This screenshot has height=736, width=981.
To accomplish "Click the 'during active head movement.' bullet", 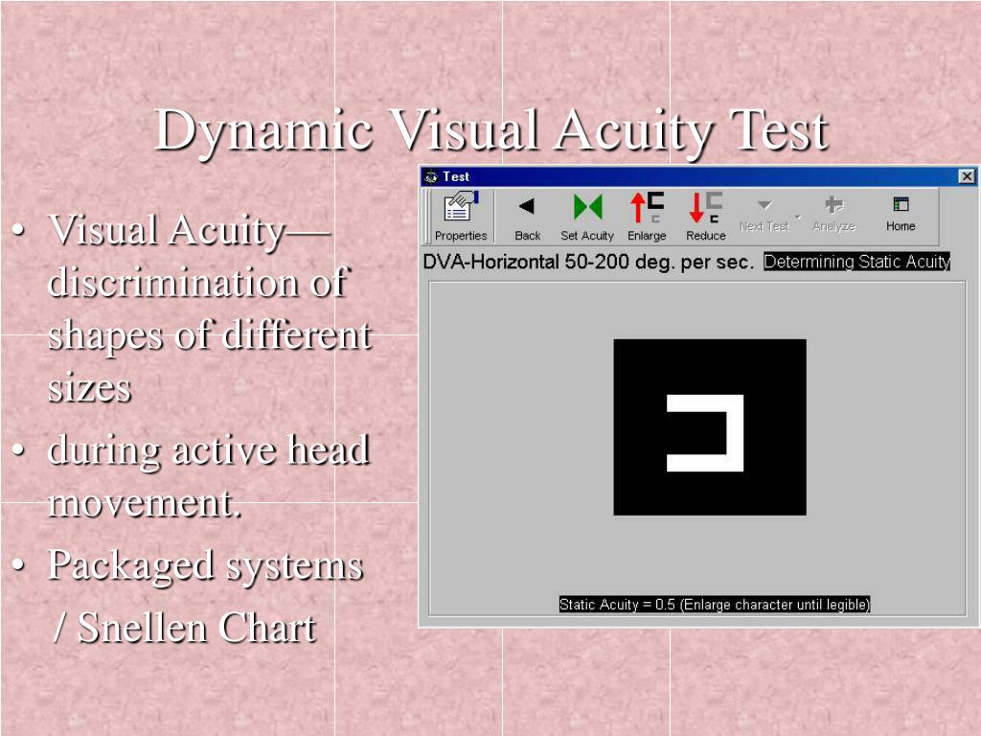I will tap(208, 475).
